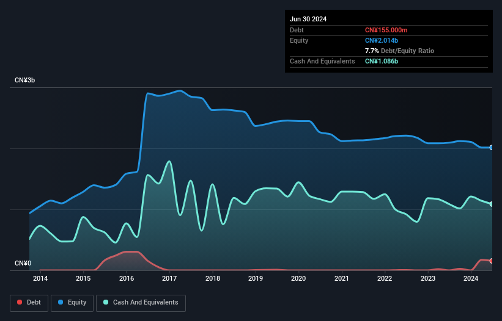Click the CN¥1.086b cash value
502x321 pixels.
coord(382,61)
